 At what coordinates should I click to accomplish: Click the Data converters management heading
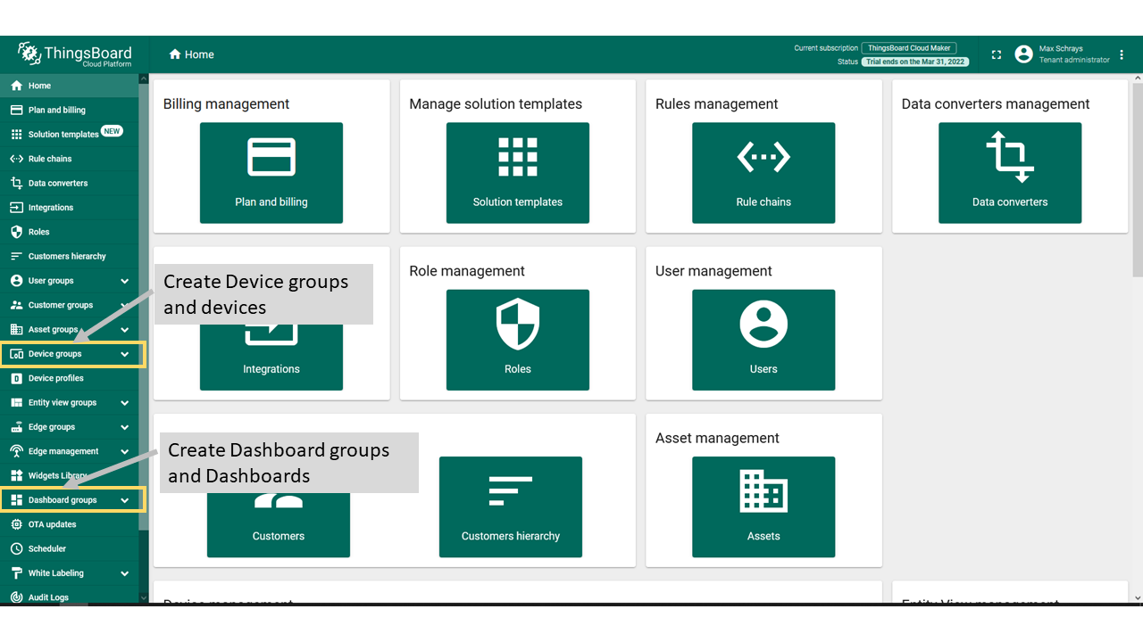coord(996,104)
